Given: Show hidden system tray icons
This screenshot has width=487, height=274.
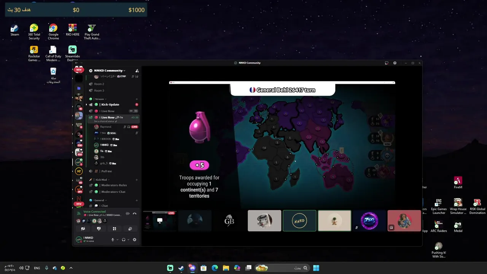Looking at the screenshot, I should (x=71, y=268).
